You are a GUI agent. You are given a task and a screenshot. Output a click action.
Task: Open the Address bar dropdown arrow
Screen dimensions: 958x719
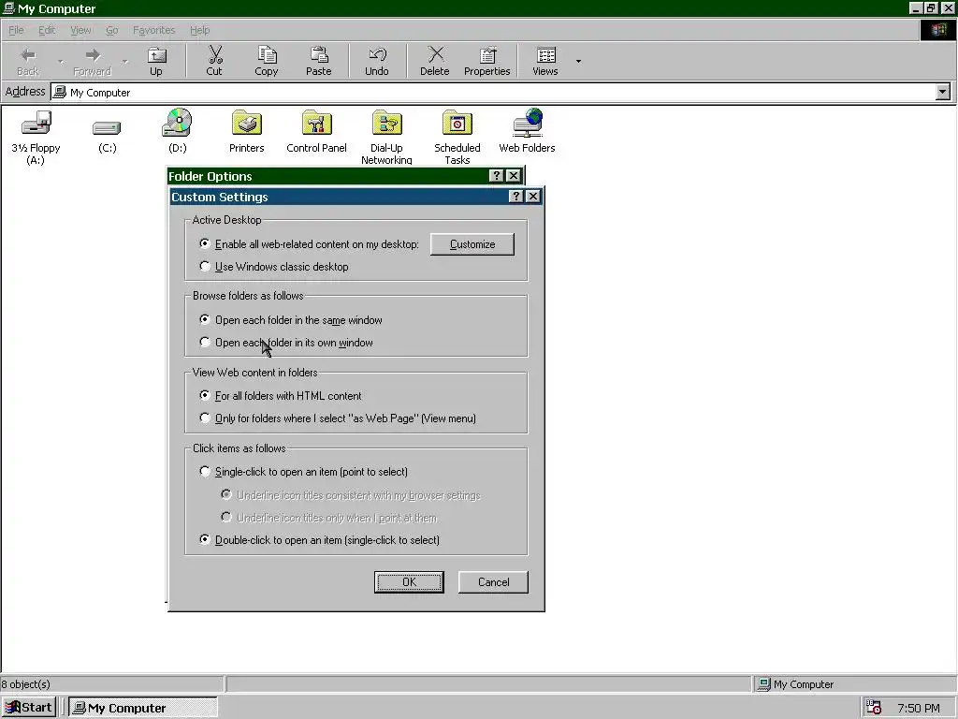click(943, 93)
